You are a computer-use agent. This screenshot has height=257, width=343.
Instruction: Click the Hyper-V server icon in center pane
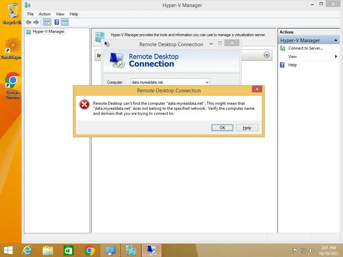(x=100, y=37)
